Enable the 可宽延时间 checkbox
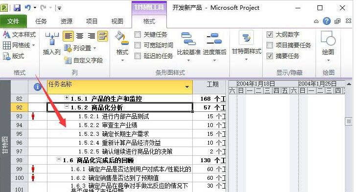This screenshot has height=192, width=362. pyautogui.click(x=137, y=45)
